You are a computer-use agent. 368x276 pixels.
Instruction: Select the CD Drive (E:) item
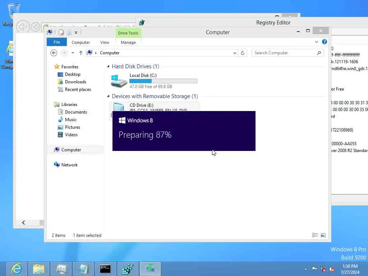tap(154, 106)
